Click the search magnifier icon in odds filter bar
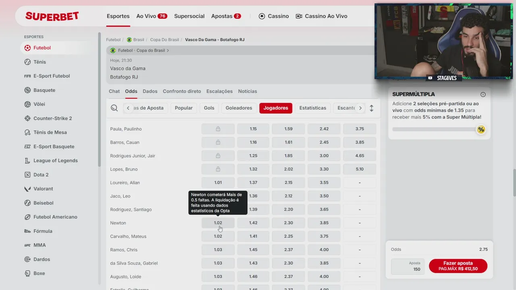 point(114,108)
